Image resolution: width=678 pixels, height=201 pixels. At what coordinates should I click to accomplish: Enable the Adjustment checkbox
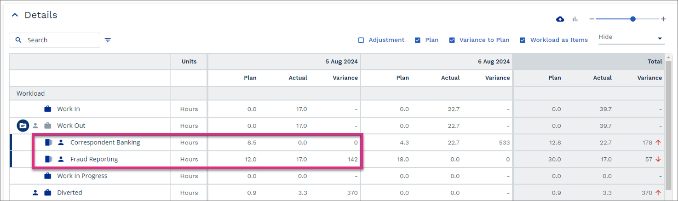click(361, 40)
